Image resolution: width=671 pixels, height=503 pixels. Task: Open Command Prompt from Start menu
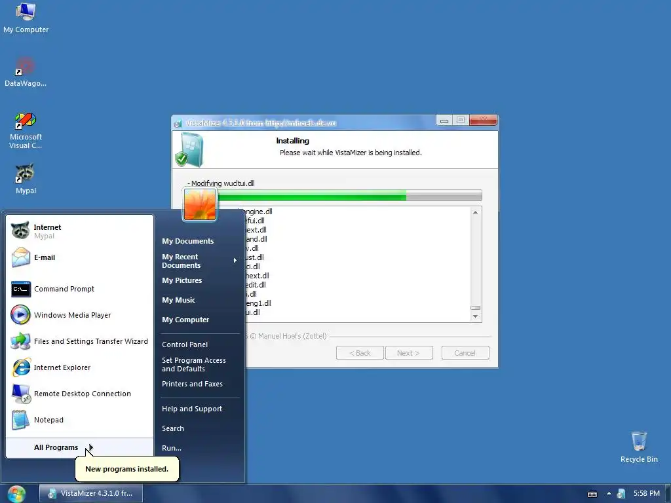81,289
